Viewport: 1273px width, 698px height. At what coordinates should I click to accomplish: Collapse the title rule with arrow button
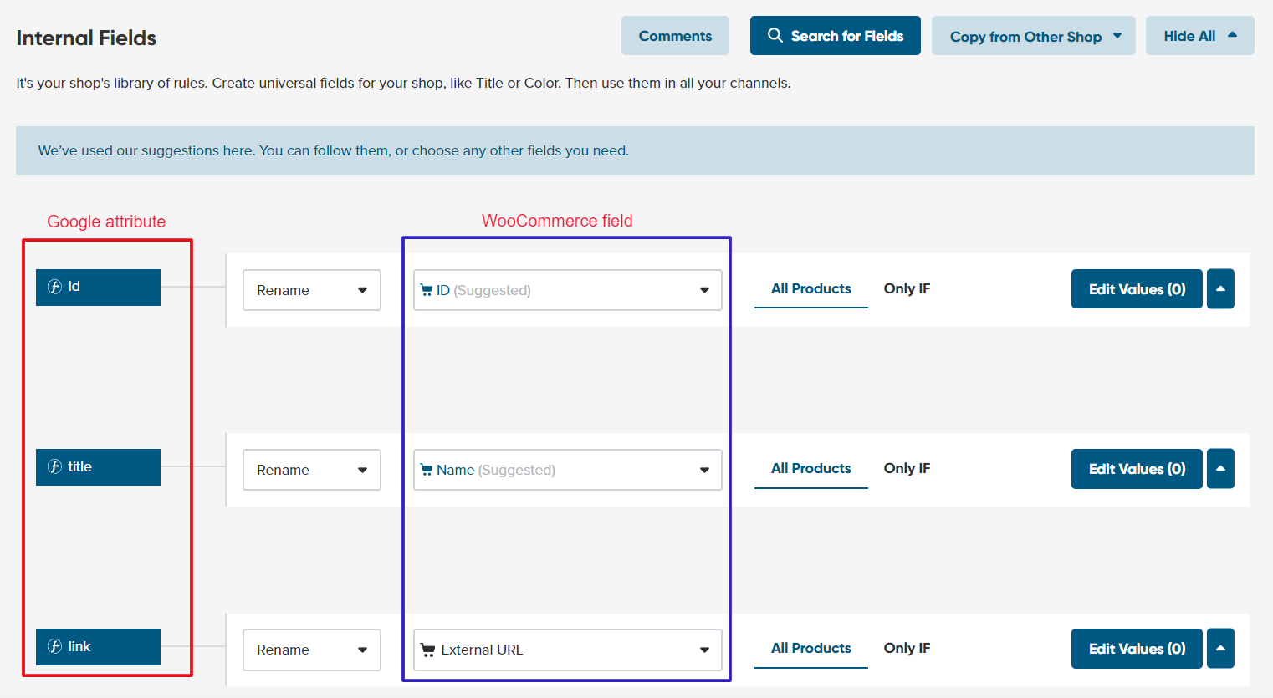point(1220,469)
